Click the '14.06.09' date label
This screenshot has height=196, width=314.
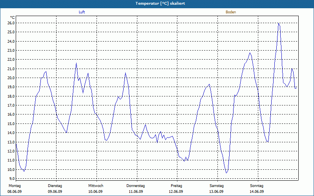257,192
